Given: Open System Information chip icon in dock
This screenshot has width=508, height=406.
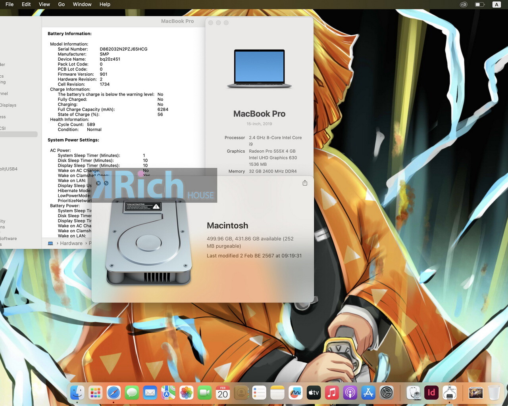Looking at the screenshot, I should [450, 393].
